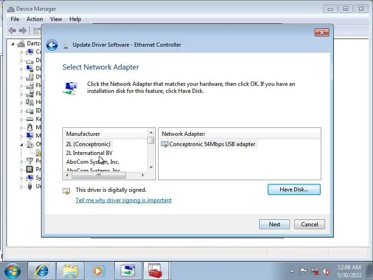
Task: Click the Device Manager forward arrow toolbar icon
Action: [22, 30]
